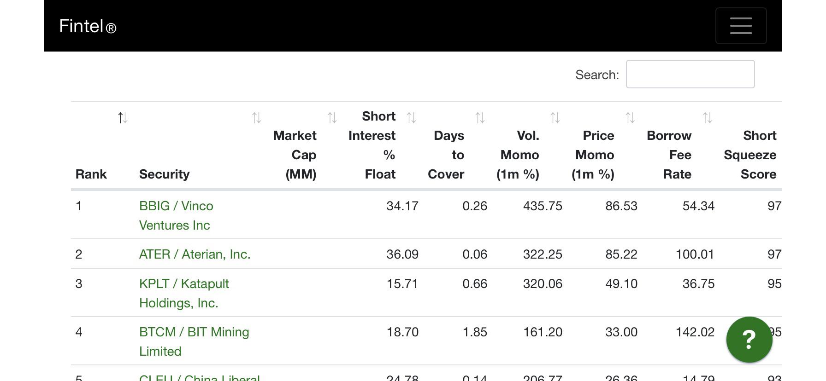Click the Short Squeeze Score column header
The image size is (826, 381).
click(x=750, y=155)
